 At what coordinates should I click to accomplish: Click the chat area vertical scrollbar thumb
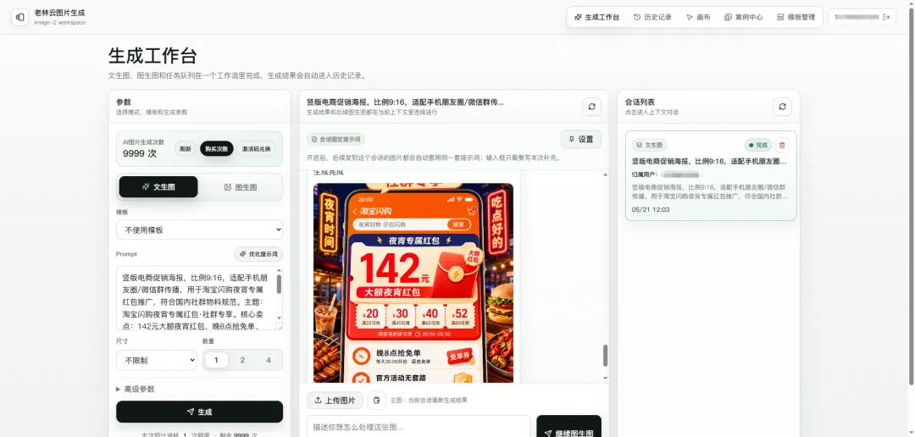605,356
